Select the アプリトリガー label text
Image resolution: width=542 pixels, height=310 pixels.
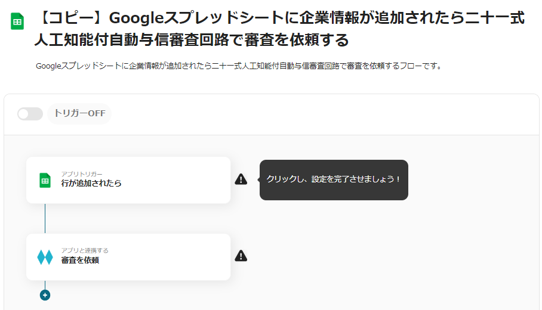coord(82,174)
